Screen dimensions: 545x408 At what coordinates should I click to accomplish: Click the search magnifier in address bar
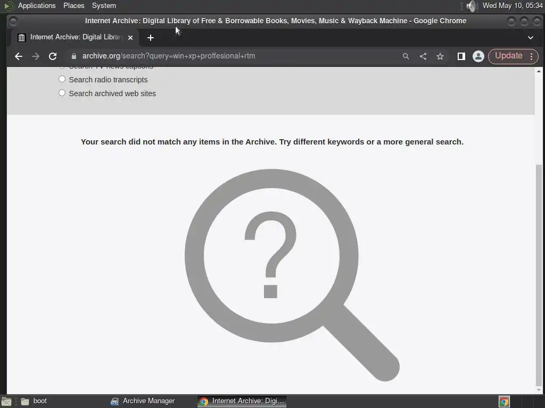pyautogui.click(x=406, y=56)
